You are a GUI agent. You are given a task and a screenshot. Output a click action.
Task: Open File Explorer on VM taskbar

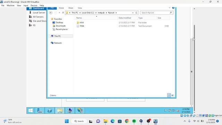click(60, 110)
